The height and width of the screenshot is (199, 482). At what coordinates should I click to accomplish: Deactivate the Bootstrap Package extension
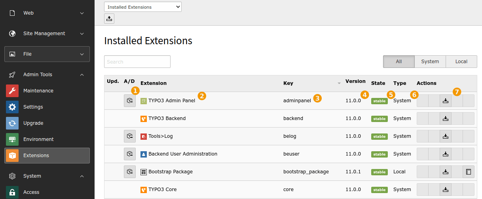(130, 172)
